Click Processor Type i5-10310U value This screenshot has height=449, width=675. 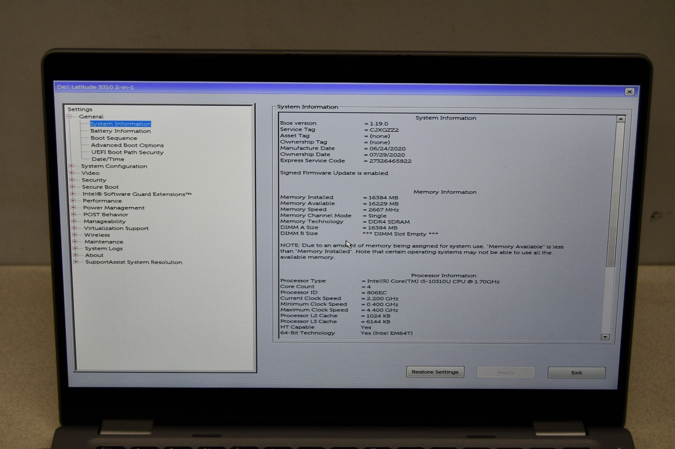click(433, 281)
